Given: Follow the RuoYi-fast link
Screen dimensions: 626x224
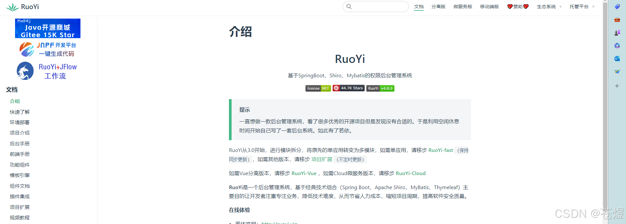Looking at the screenshot, I should click(441, 150).
